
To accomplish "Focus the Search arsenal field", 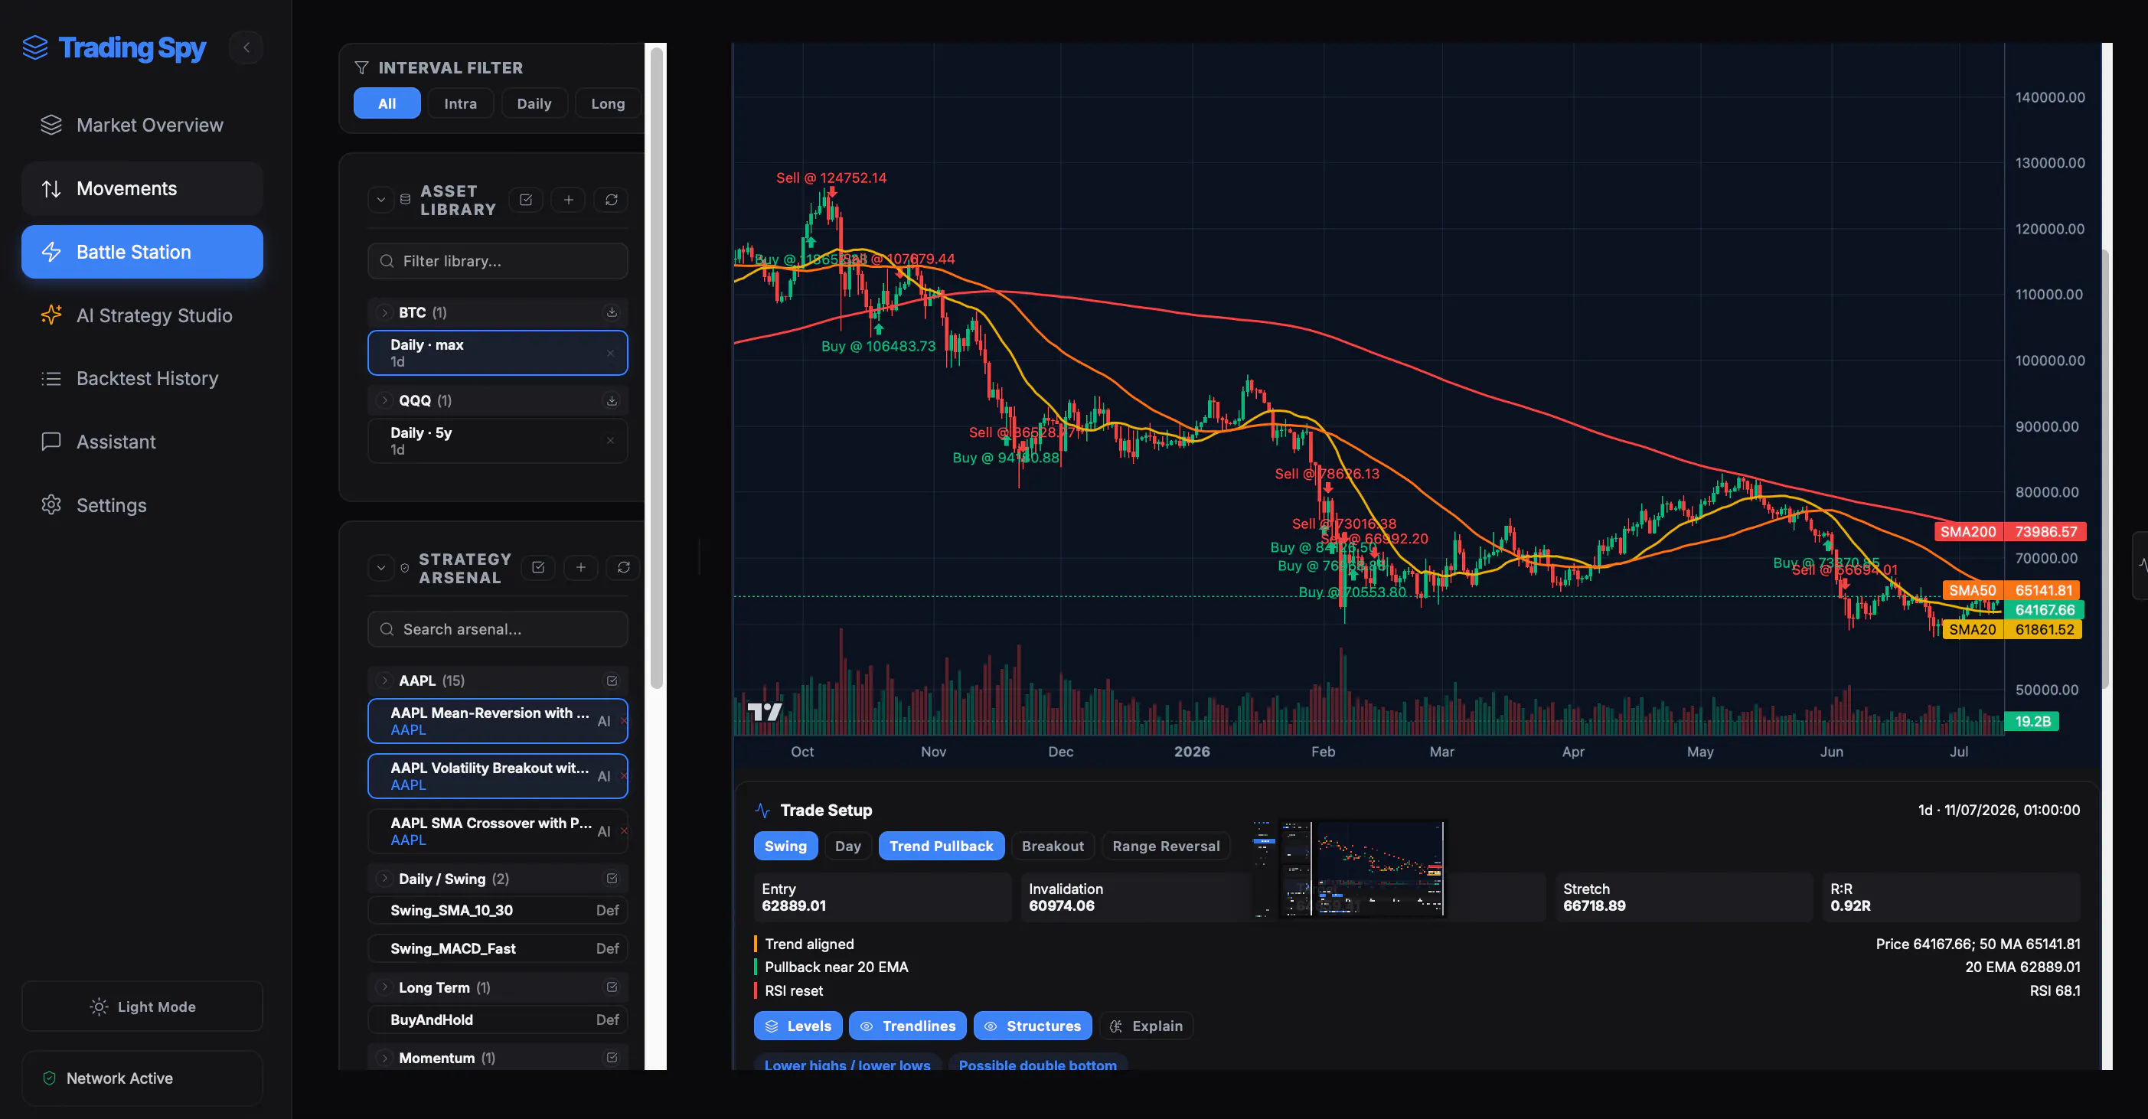I will (x=498, y=630).
